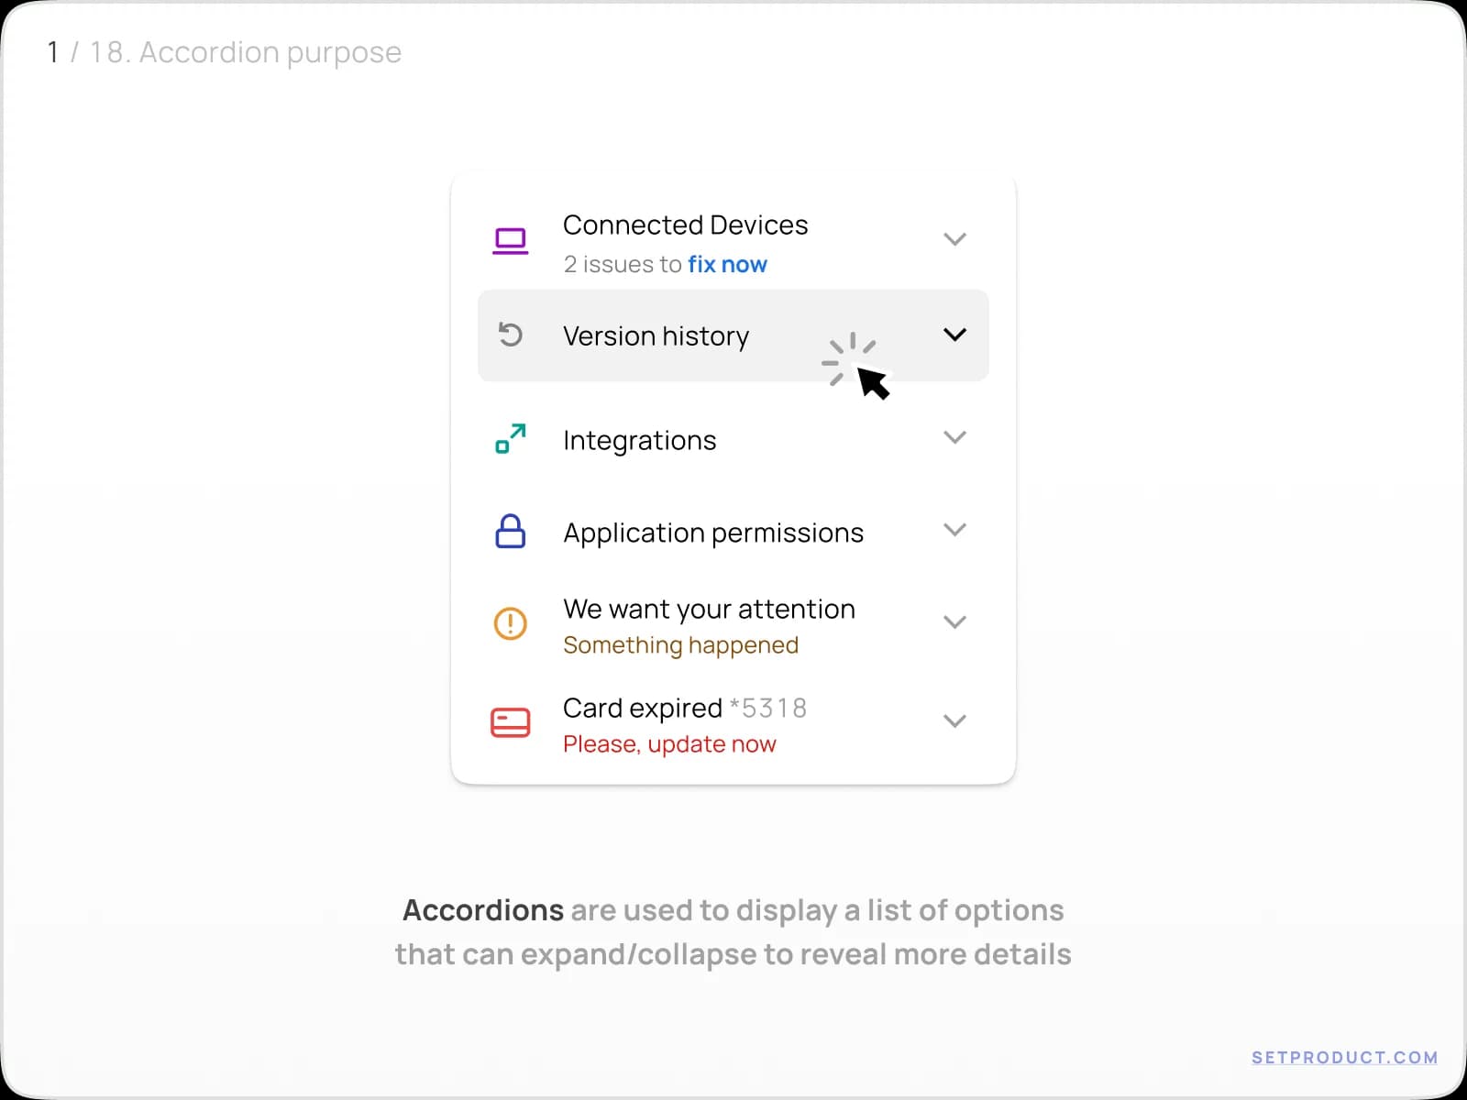1467x1100 pixels.
Task: Expand the Integrations section
Action: (x=955, y=438)
